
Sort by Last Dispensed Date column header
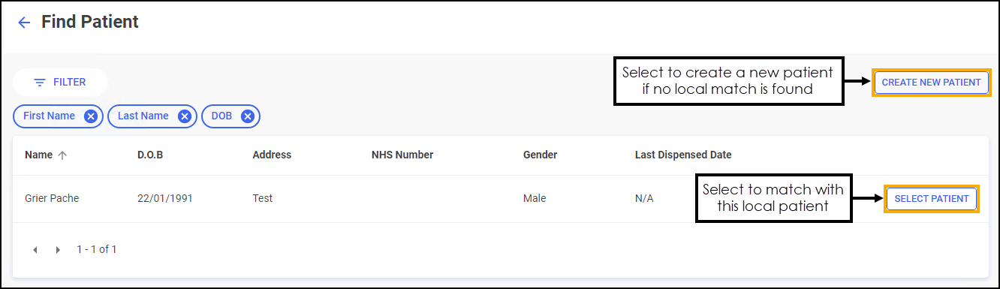683,155
